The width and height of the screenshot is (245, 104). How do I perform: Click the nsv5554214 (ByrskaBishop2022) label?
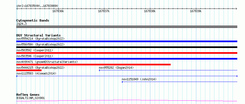pos(40,39)
